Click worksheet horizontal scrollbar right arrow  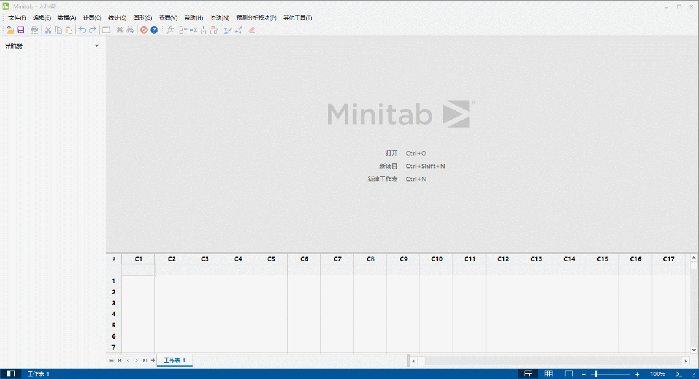click(x=685, y=361)
